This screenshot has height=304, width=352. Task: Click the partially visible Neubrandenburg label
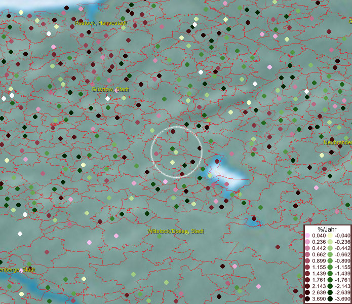[338, 142]
